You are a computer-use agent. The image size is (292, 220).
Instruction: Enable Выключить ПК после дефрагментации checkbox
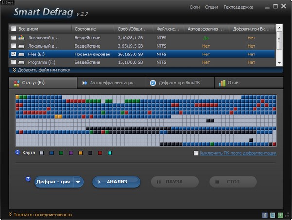click(x=196, y=153)
